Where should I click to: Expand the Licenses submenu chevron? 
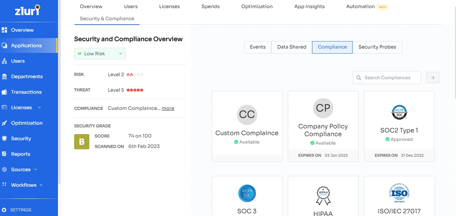coord(39,107)
